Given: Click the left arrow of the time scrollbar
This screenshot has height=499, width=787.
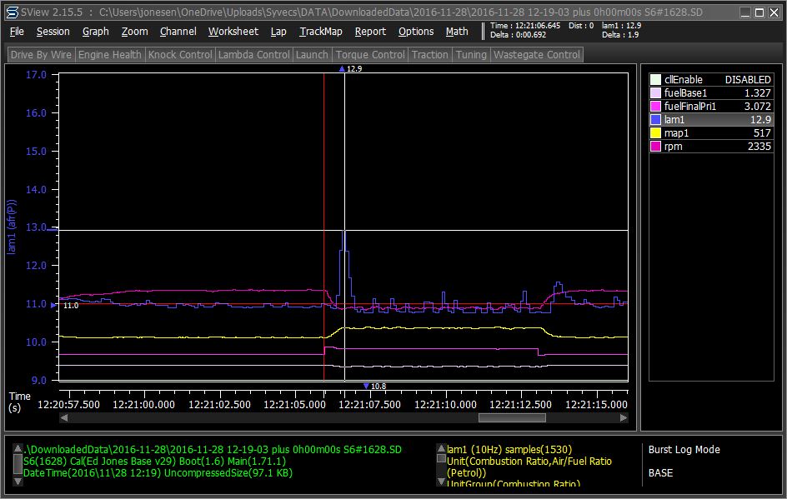Looking at the screenshot, I should (x=63, y=417).
